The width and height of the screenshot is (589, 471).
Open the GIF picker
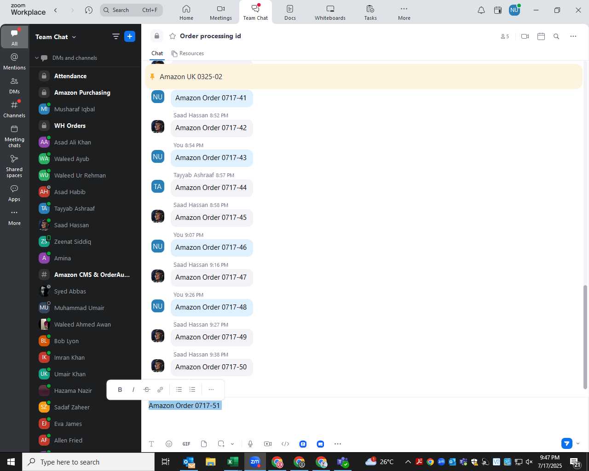pyautogui.click(x=186, y=444)
